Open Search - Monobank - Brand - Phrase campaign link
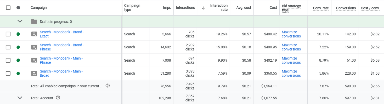 click(62, 47)
